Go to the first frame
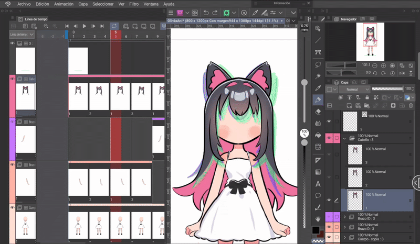The image size is (420, 244). [67, 26]
